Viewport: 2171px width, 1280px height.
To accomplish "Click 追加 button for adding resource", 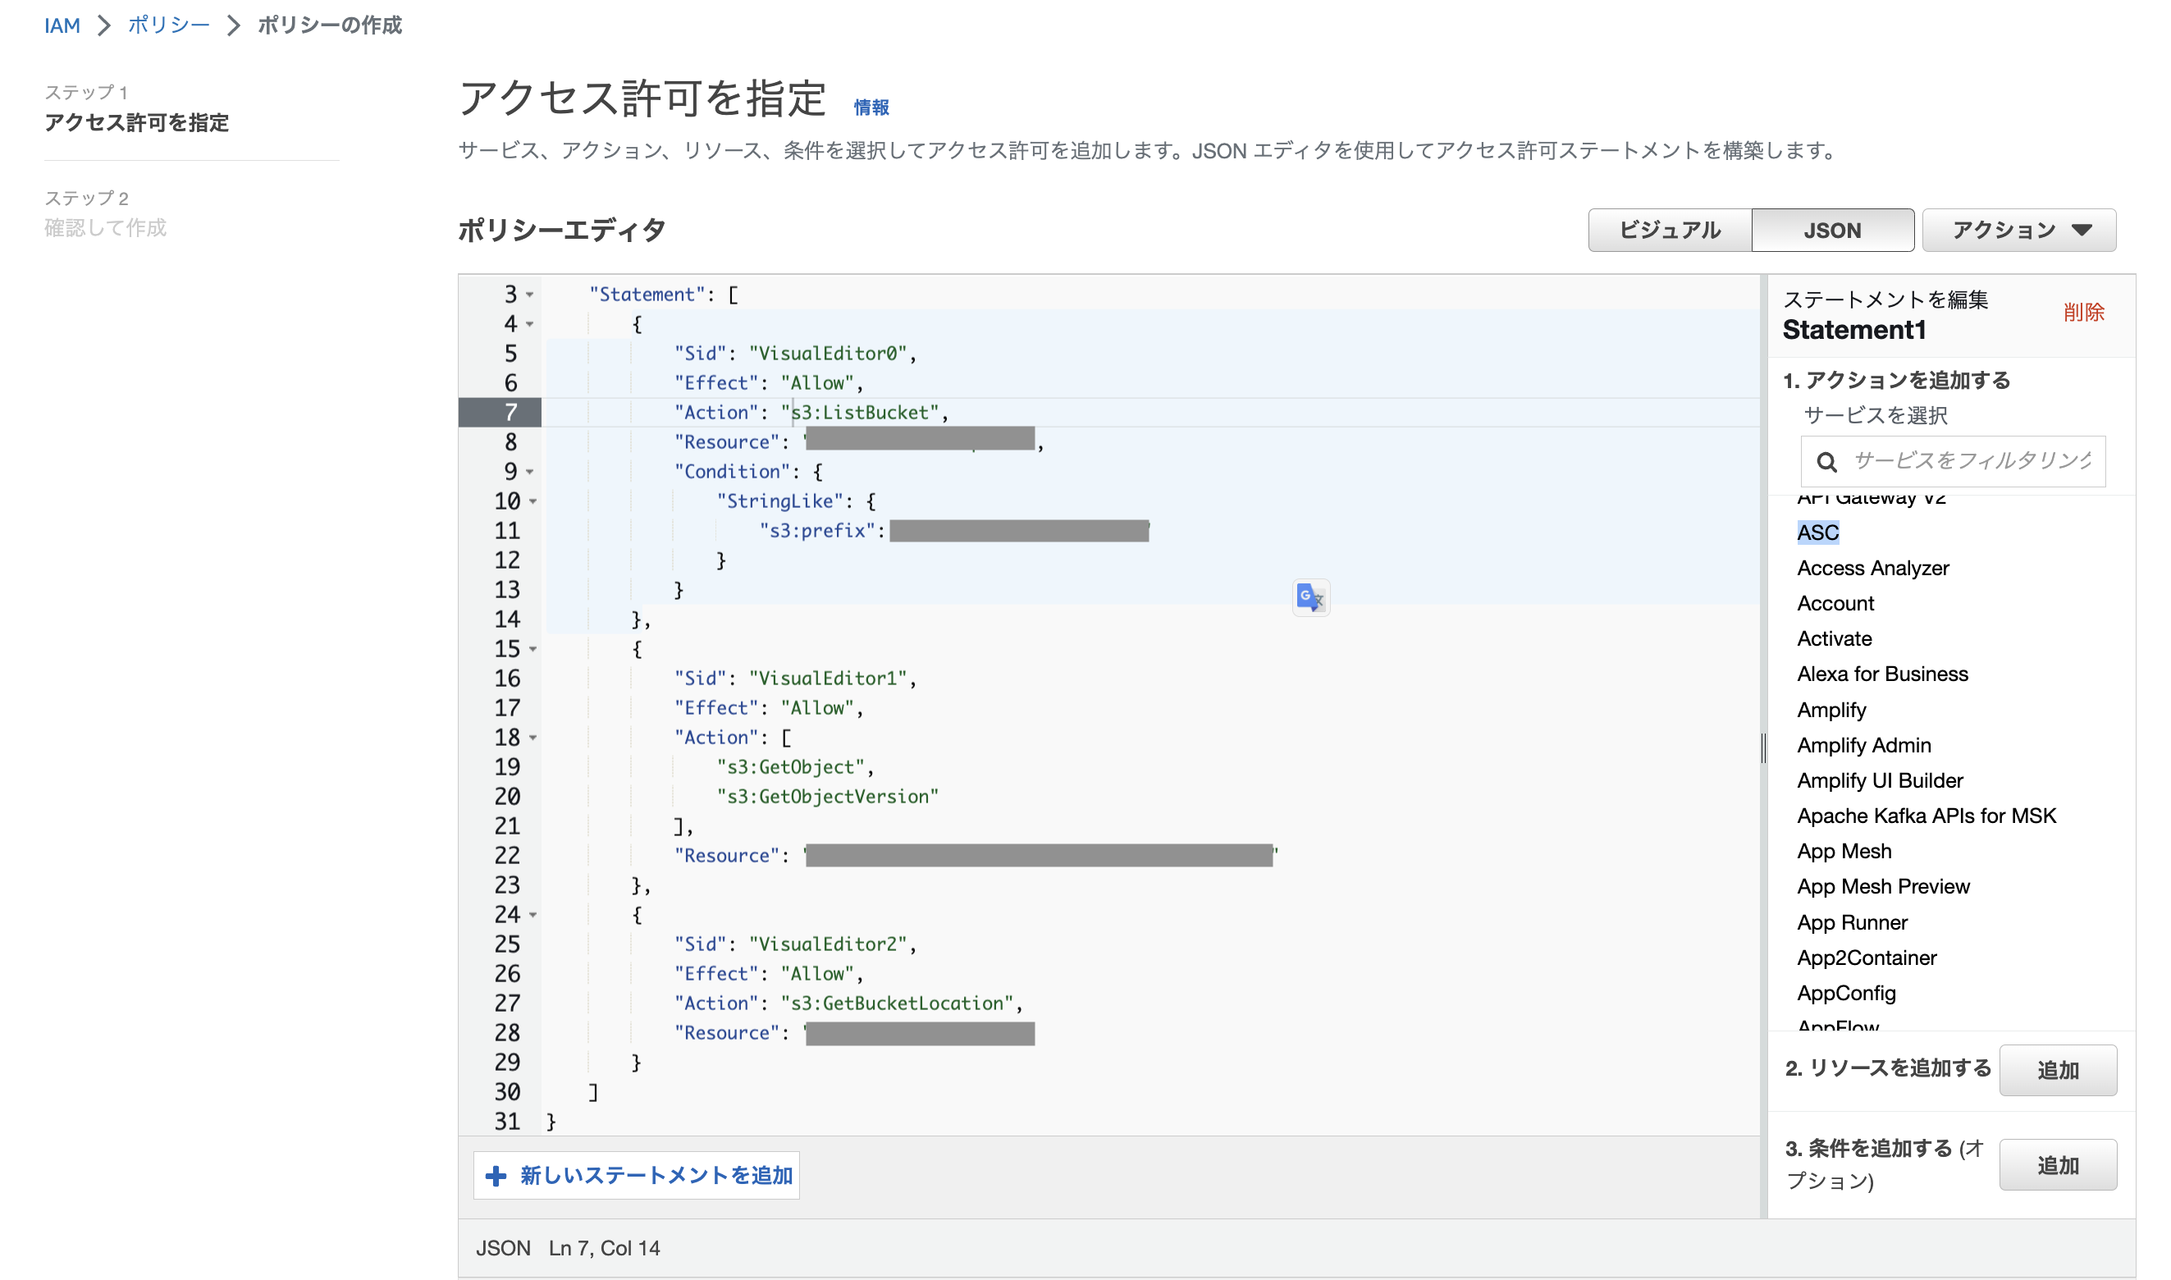I will coord(2056,1070).
